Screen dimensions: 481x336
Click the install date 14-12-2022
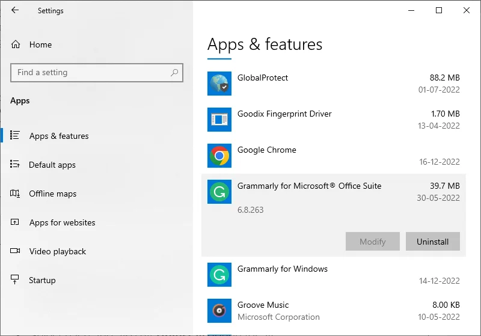click(x=440, y=281)
